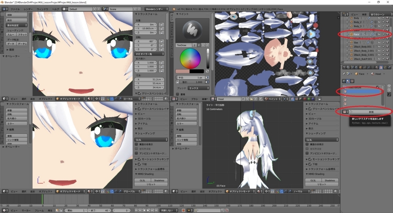Click the pin icon in properties breadcrumb
This screenshot has height=213, width=393.
point(344,74)
